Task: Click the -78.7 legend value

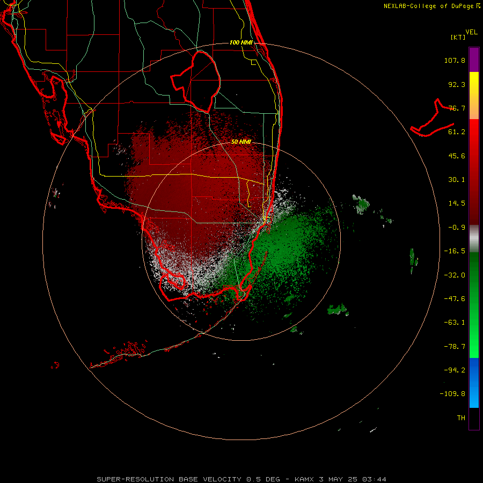Action: [x=455, y=347]
